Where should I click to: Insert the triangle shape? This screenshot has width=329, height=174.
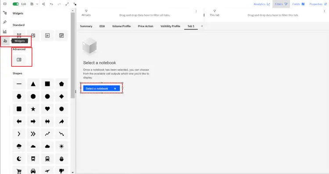point(33,84)
